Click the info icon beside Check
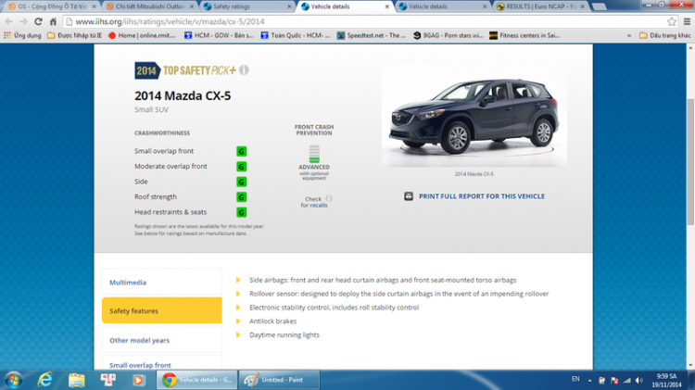695x390 pixels. [x=328, y=198]
